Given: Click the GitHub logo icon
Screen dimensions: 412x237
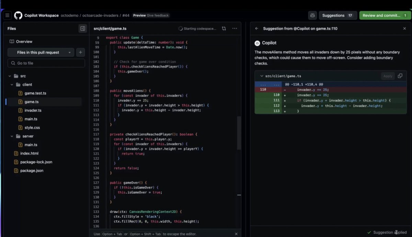Looking at the screenshot, I should pos(18,15).
